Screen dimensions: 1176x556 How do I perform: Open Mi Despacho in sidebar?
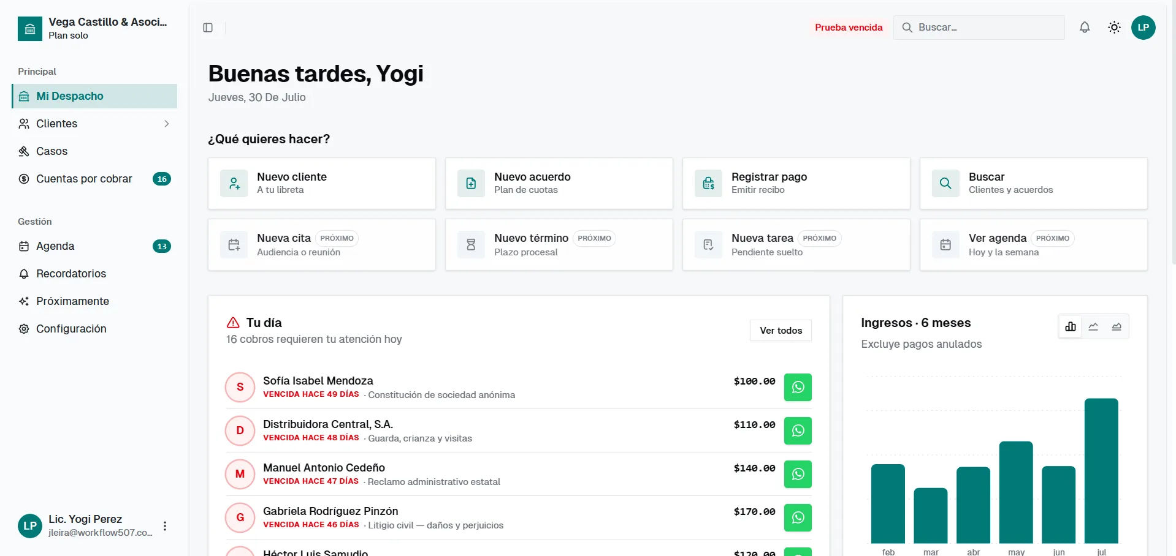94,96
